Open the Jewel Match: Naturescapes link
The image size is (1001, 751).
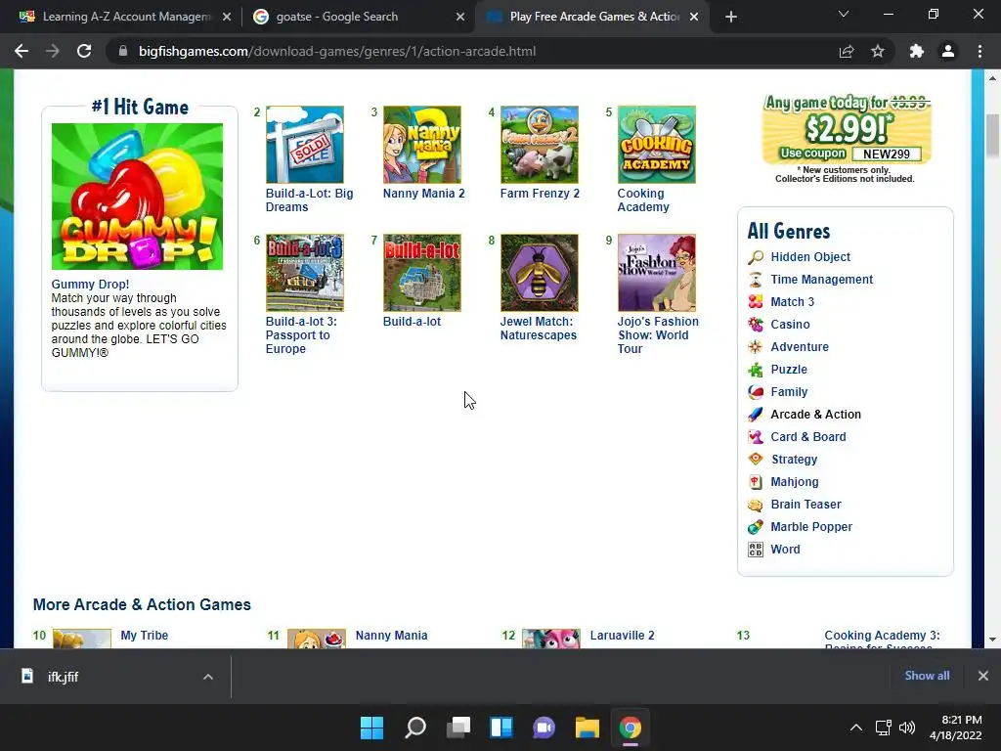tap(539, 329)
